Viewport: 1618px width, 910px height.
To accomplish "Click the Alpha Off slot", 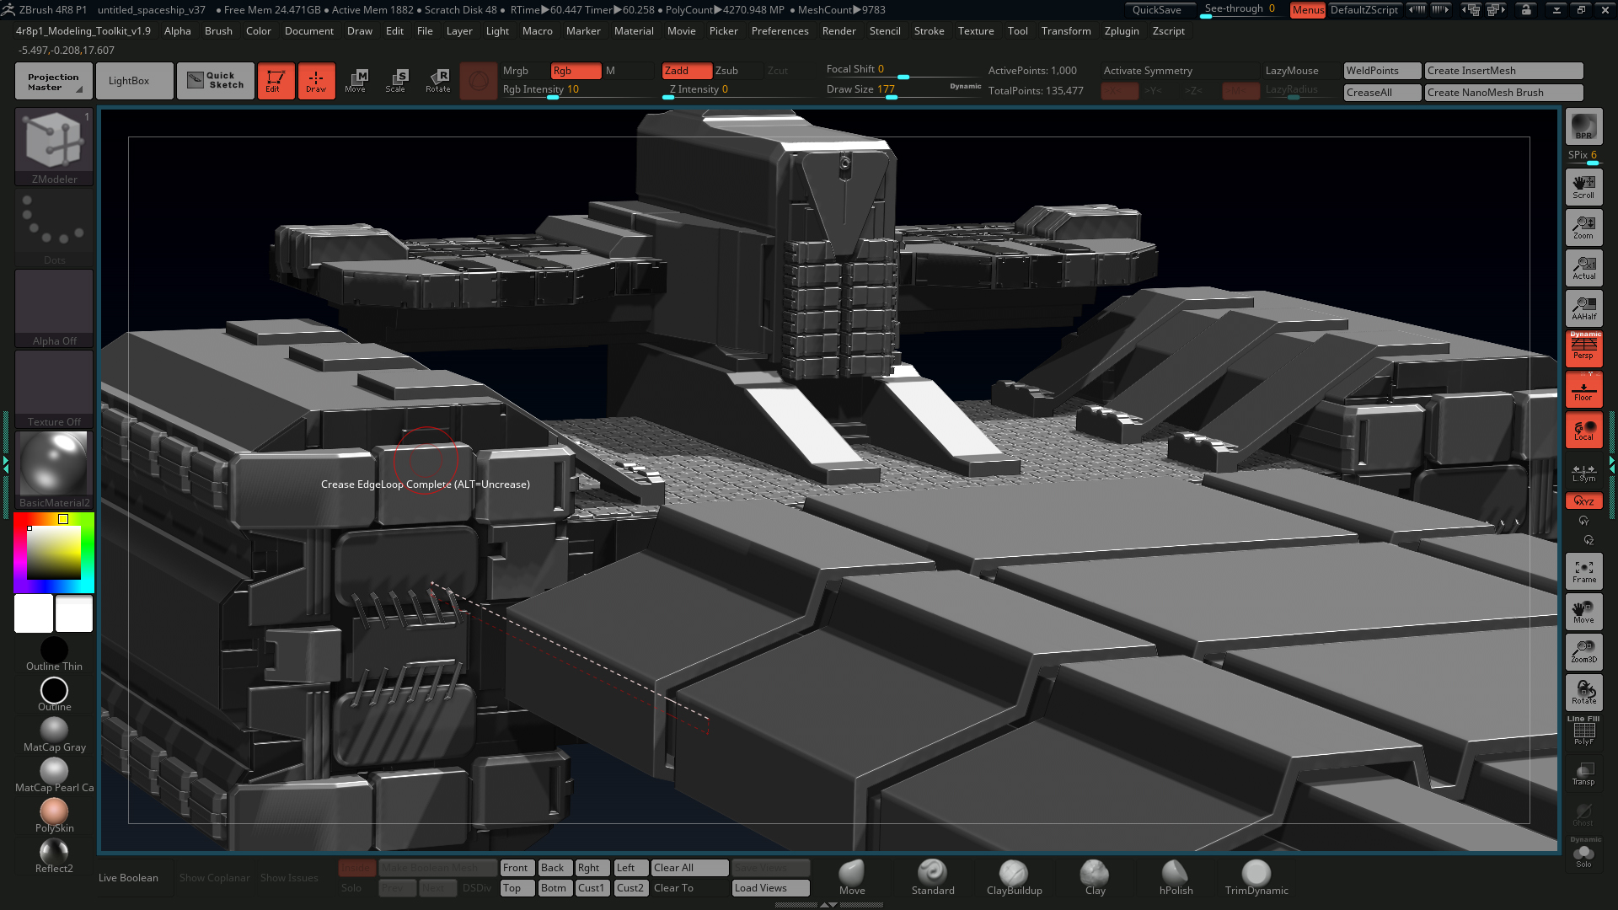I will click(x=54, y=308).
